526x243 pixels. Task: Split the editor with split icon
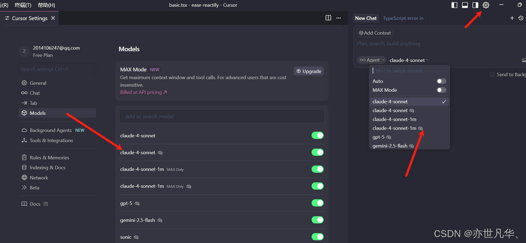pyautogui.click(x=328, y=18)
